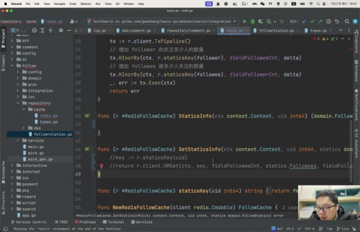
Task: Open project panel settings gear icon
Action: point(60,30)
